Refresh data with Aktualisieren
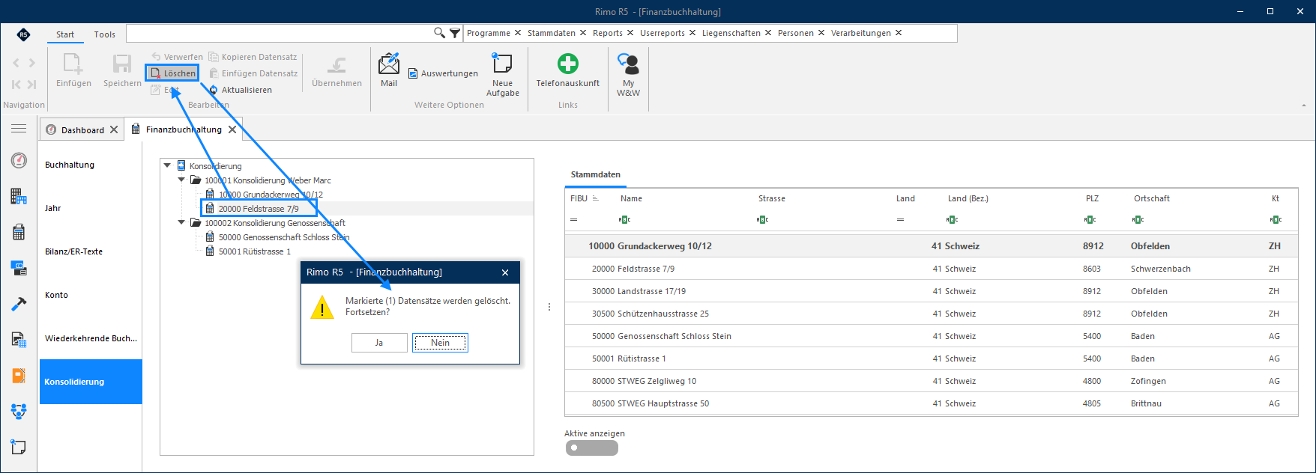The width and height of the screenshot is (1316, 473). [241, 90]
